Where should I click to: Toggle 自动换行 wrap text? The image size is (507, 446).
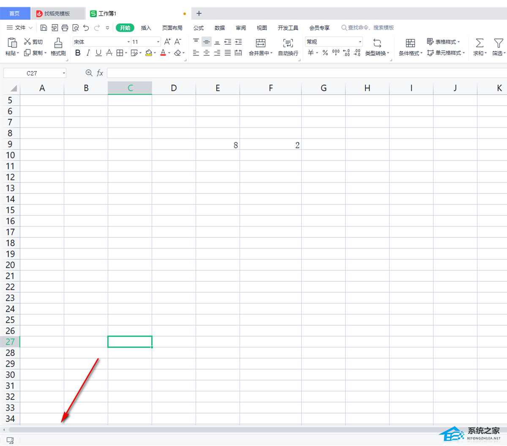click(288, 46)
